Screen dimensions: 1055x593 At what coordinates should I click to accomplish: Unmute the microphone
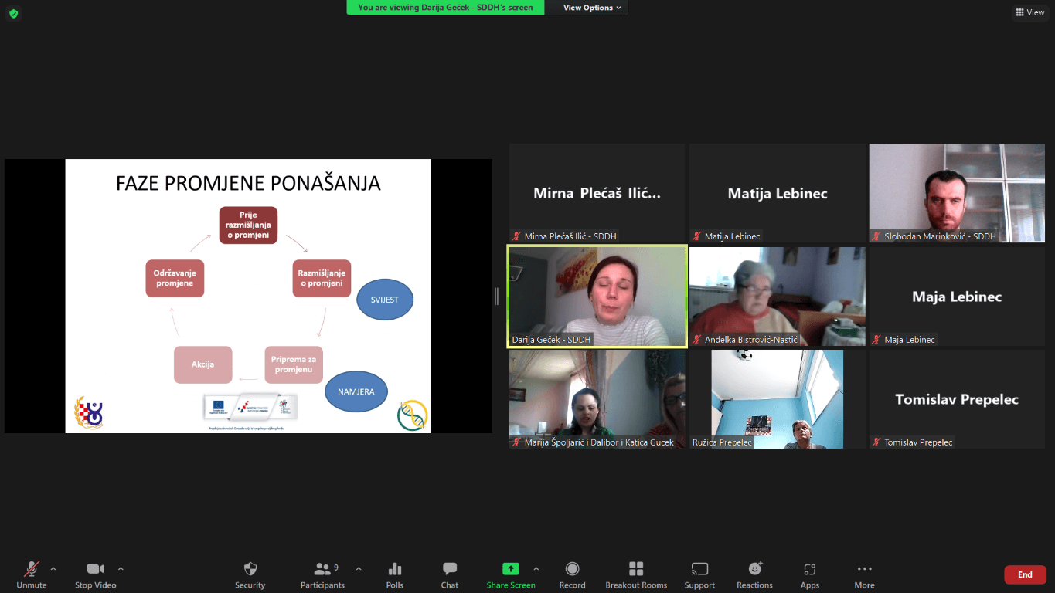(32, 574)
